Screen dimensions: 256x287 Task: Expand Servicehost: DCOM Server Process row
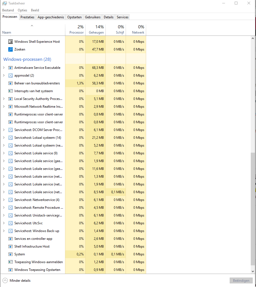(4, 130)
